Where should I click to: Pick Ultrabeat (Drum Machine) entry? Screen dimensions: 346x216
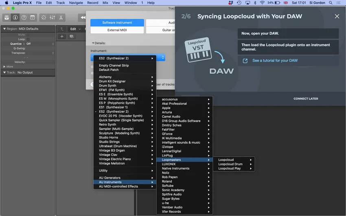point(125,146)
